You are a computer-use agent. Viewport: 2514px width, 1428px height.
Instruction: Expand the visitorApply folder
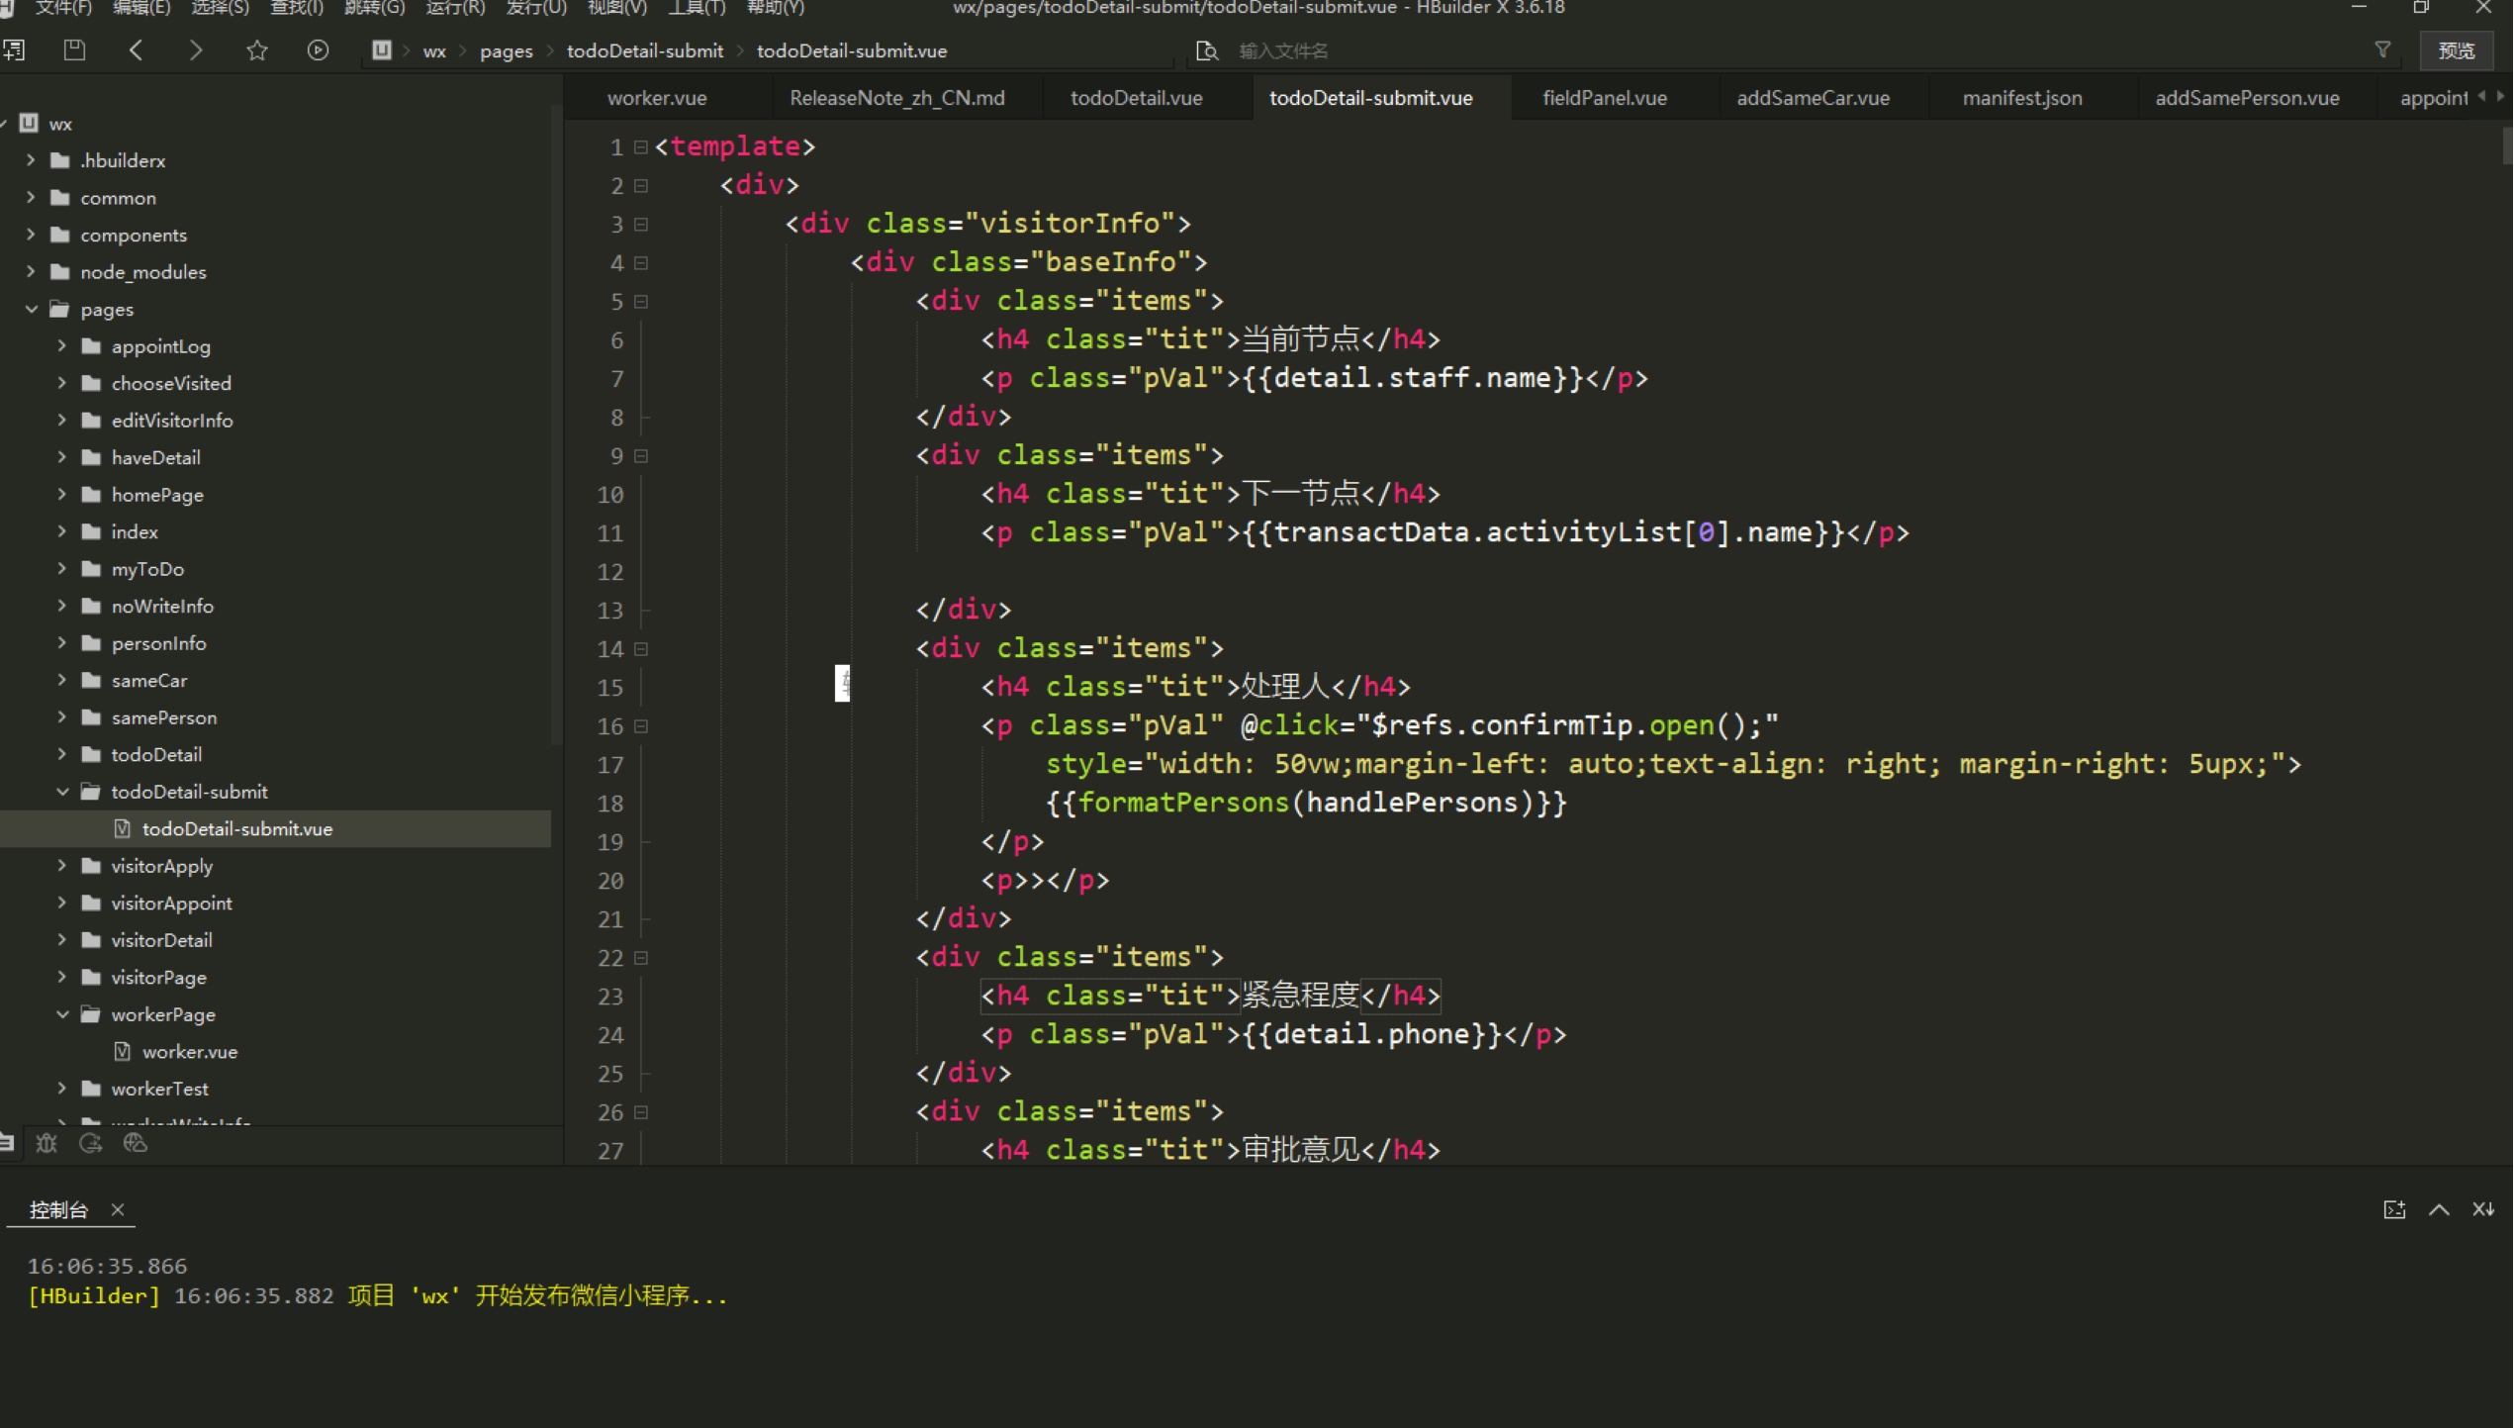(x=61, y=865)
